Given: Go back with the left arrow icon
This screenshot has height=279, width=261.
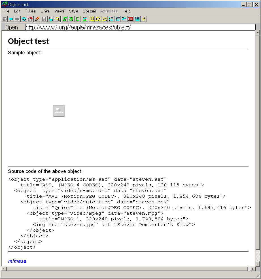Looking at the screenshot, I should [x=11, y=19].
